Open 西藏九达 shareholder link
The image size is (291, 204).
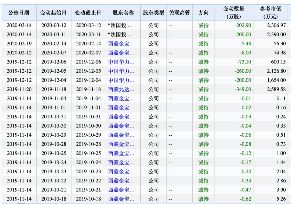(121, 89)
